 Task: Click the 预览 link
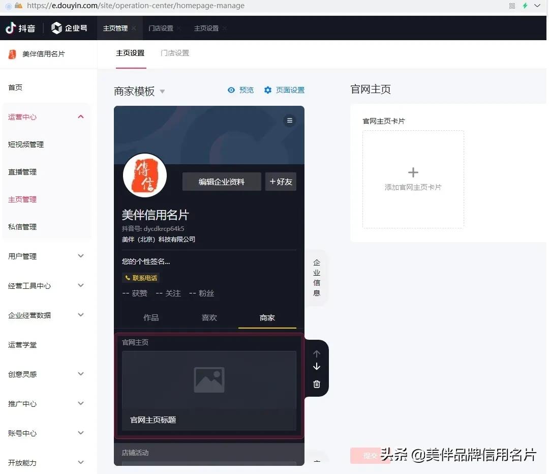tap(247, 90)
